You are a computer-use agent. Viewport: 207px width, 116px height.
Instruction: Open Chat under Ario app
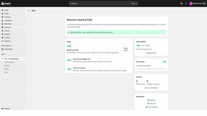[6, 72]
